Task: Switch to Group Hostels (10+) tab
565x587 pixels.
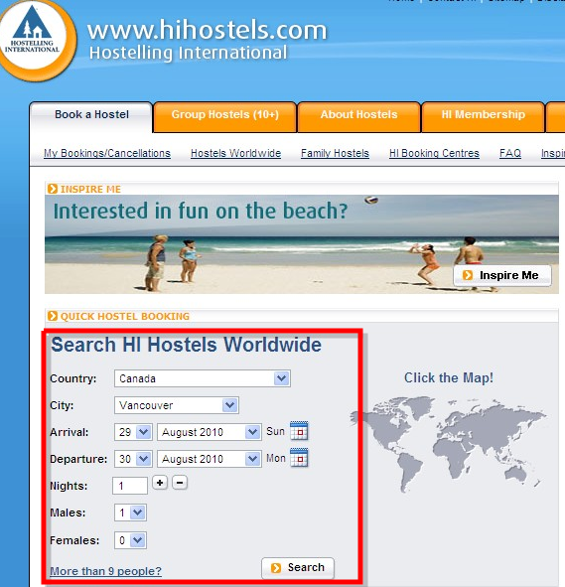Action: [225, 117]
